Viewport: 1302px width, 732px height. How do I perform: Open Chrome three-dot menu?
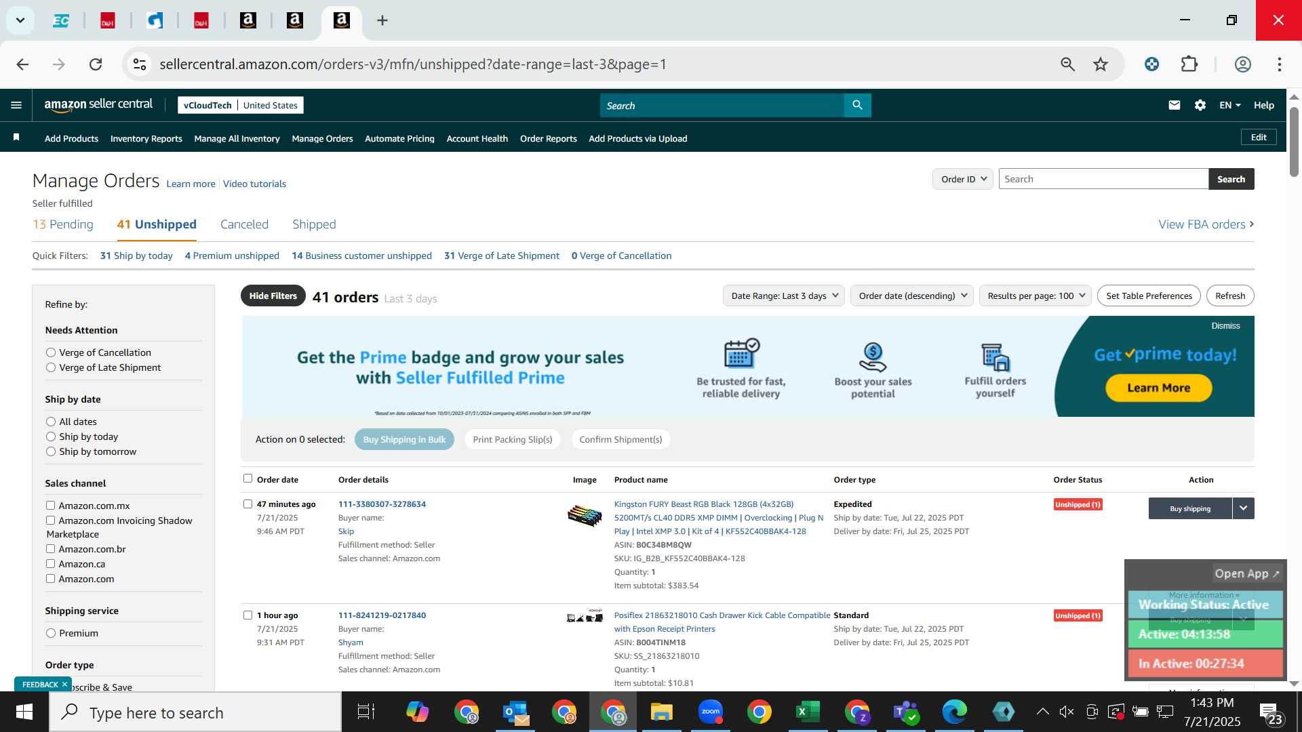pos(1279,64)
